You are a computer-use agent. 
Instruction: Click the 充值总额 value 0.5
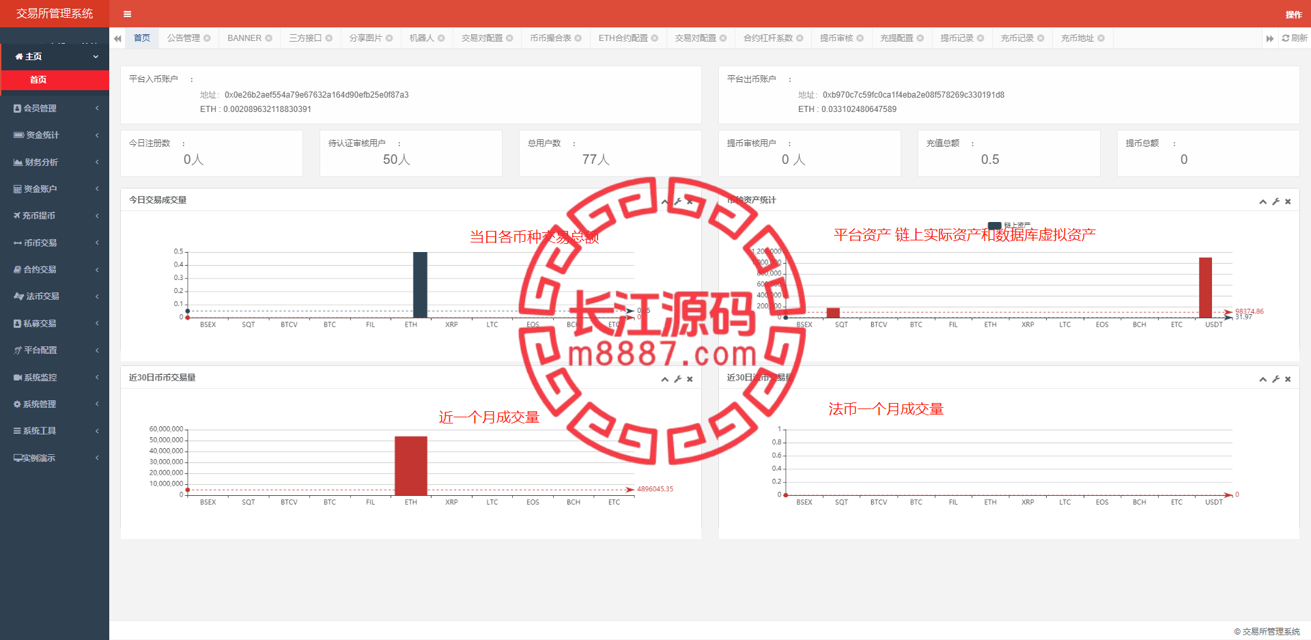point(990,160)
